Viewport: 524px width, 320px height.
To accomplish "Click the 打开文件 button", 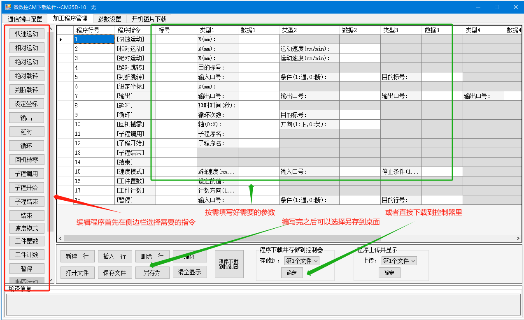I will pyautogui.click(x=77, y=272).
